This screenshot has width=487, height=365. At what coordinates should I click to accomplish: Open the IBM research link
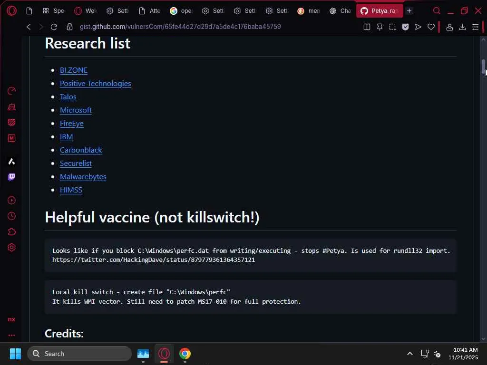(x=67, y=137)
